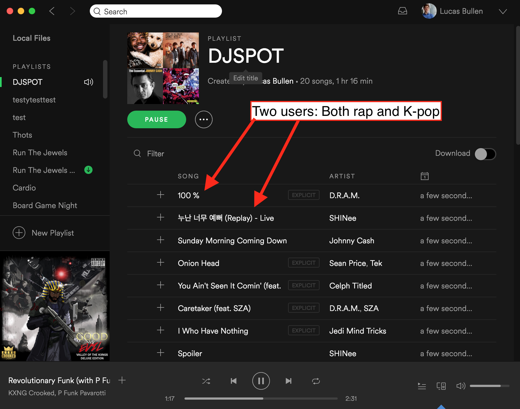Open the Board Game Night playlist
This screenshot has height=409, width=520.
(45, 205)
